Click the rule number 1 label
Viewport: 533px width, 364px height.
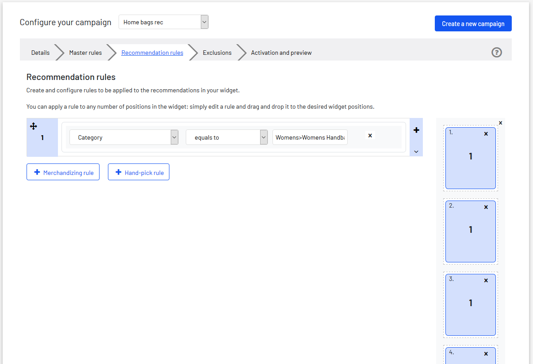click(42, 138)
